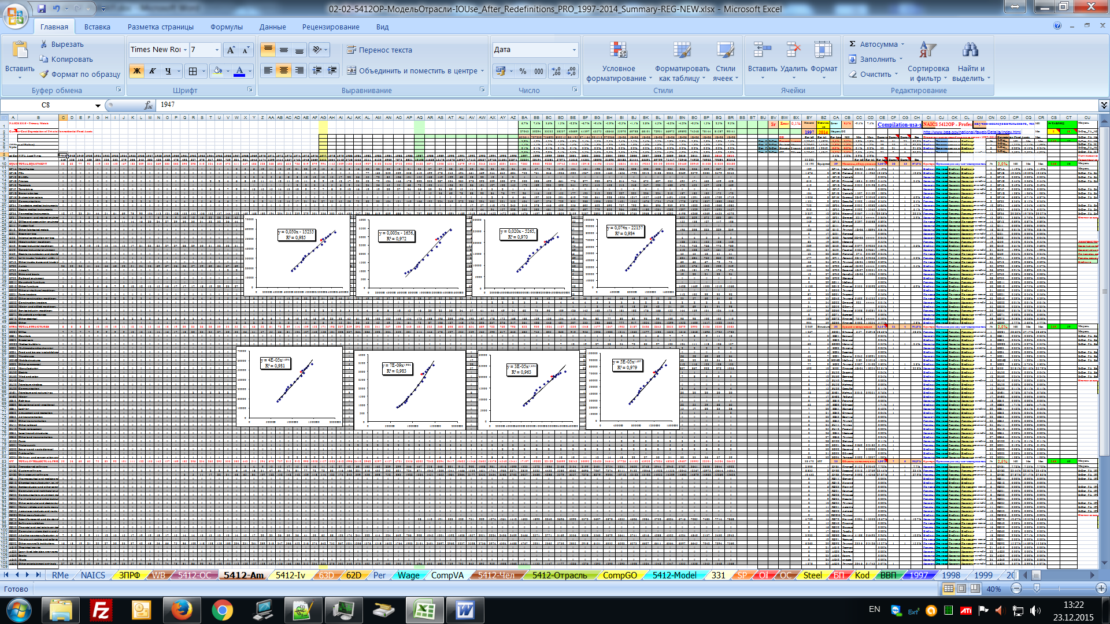Toggle italic formatting (К) button
Image resolution: width=1110 pixels, height=624 pixels.
tap(153, 70)
